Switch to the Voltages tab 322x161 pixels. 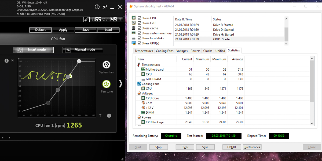pos(182,51)
